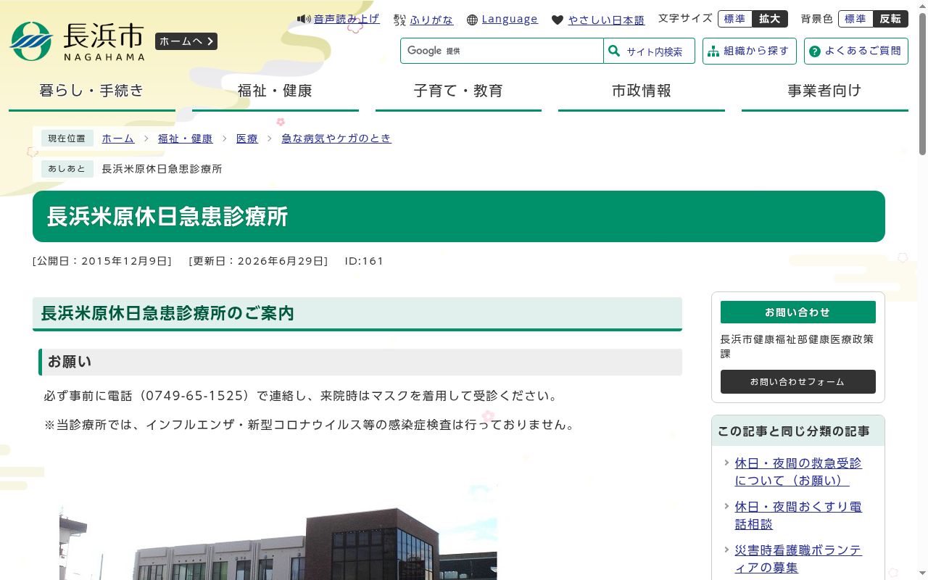928x580 pixels.
Task: Open 災害時看護職ボランティアの募集 link
Action: tap(798, 559)
